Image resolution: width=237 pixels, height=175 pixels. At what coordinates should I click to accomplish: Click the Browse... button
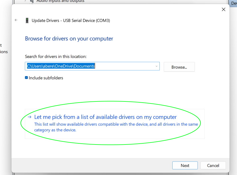(179, 67)
